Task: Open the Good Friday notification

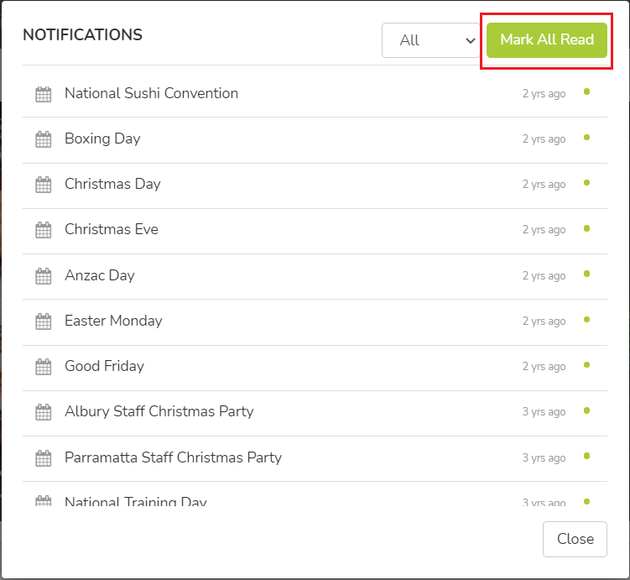Action: point(315,368)
